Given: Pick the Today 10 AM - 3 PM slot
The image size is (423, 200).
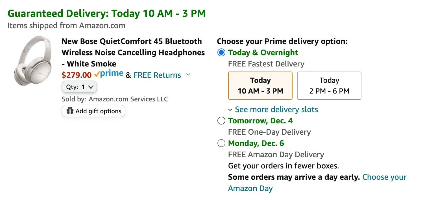Looking at the screenshot, I should (260, 86).
